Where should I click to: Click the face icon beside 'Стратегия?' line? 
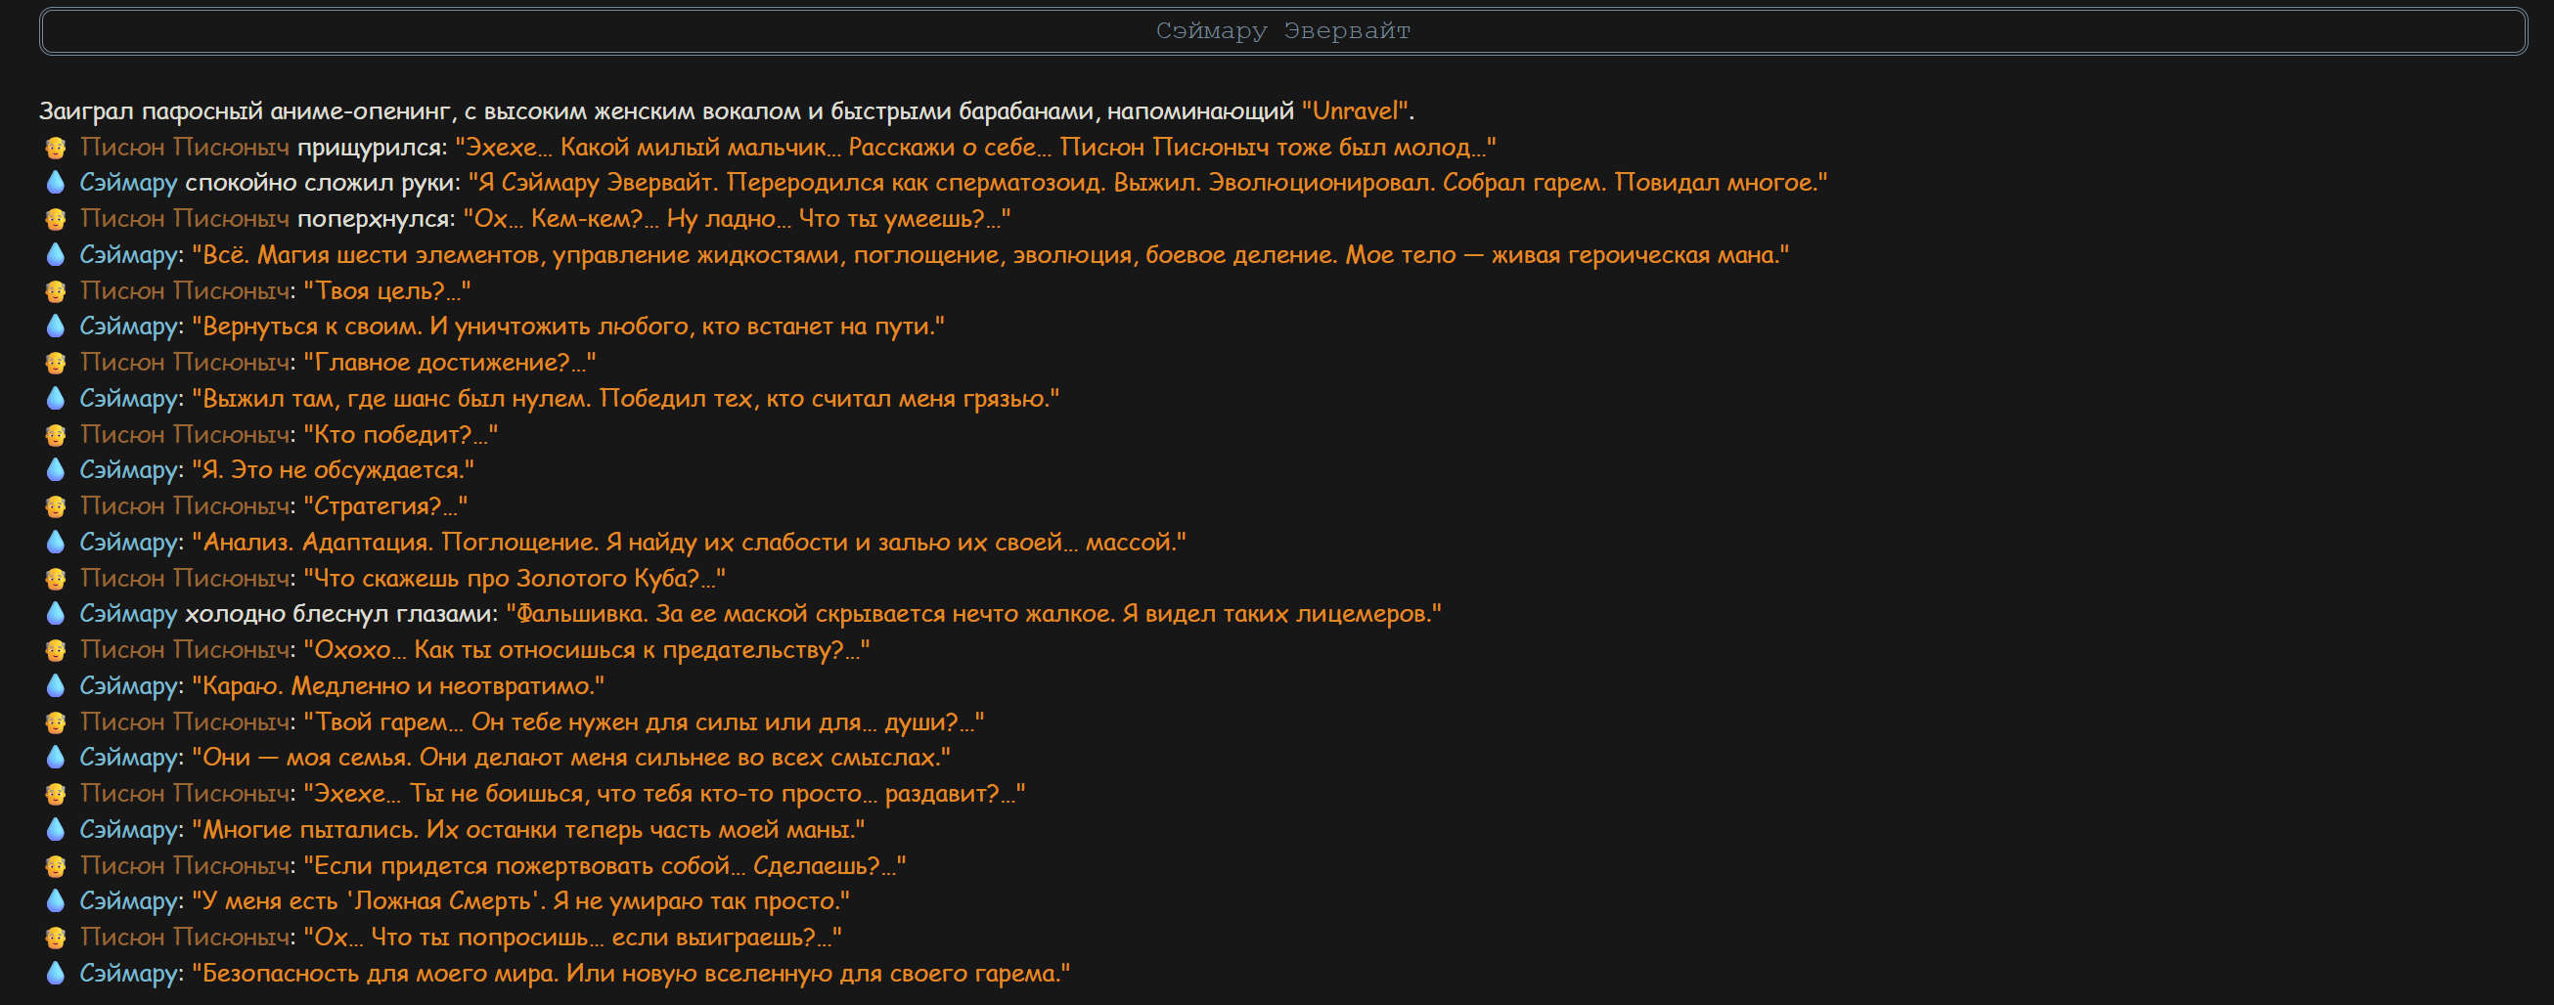pyautogui.click(x=56, y=506)
